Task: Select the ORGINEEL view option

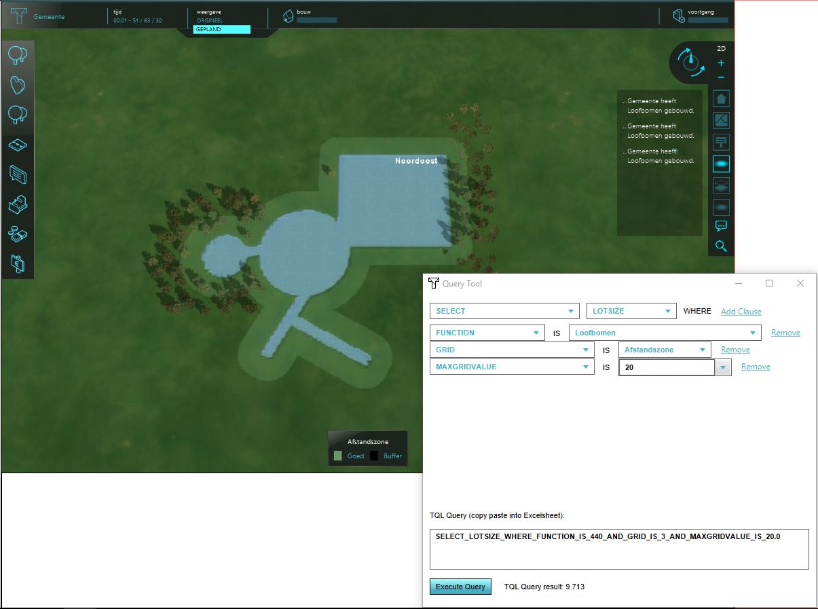Action: point(210,21)
